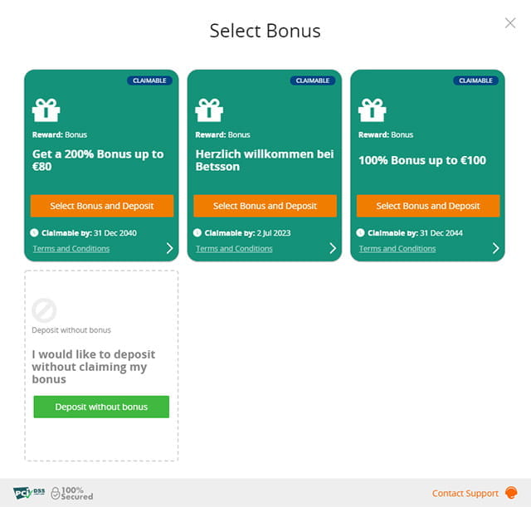Select Bonus and Deposit for Betsson welcome
The image size is (531, 507).
pyautogui.click(x=265, y=206)
